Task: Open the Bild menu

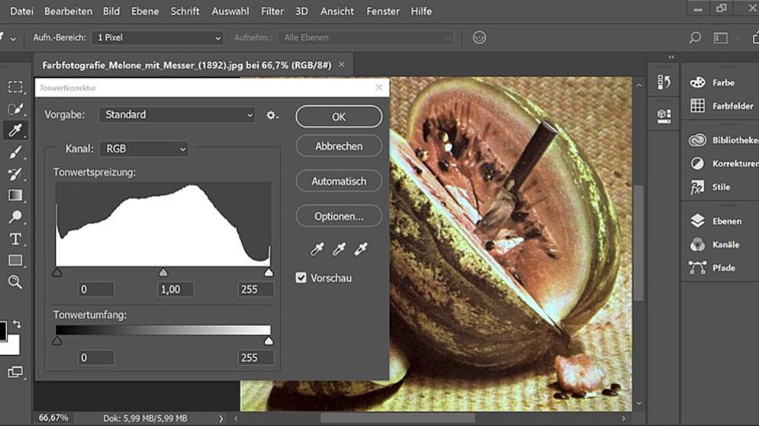Action: 112,11
